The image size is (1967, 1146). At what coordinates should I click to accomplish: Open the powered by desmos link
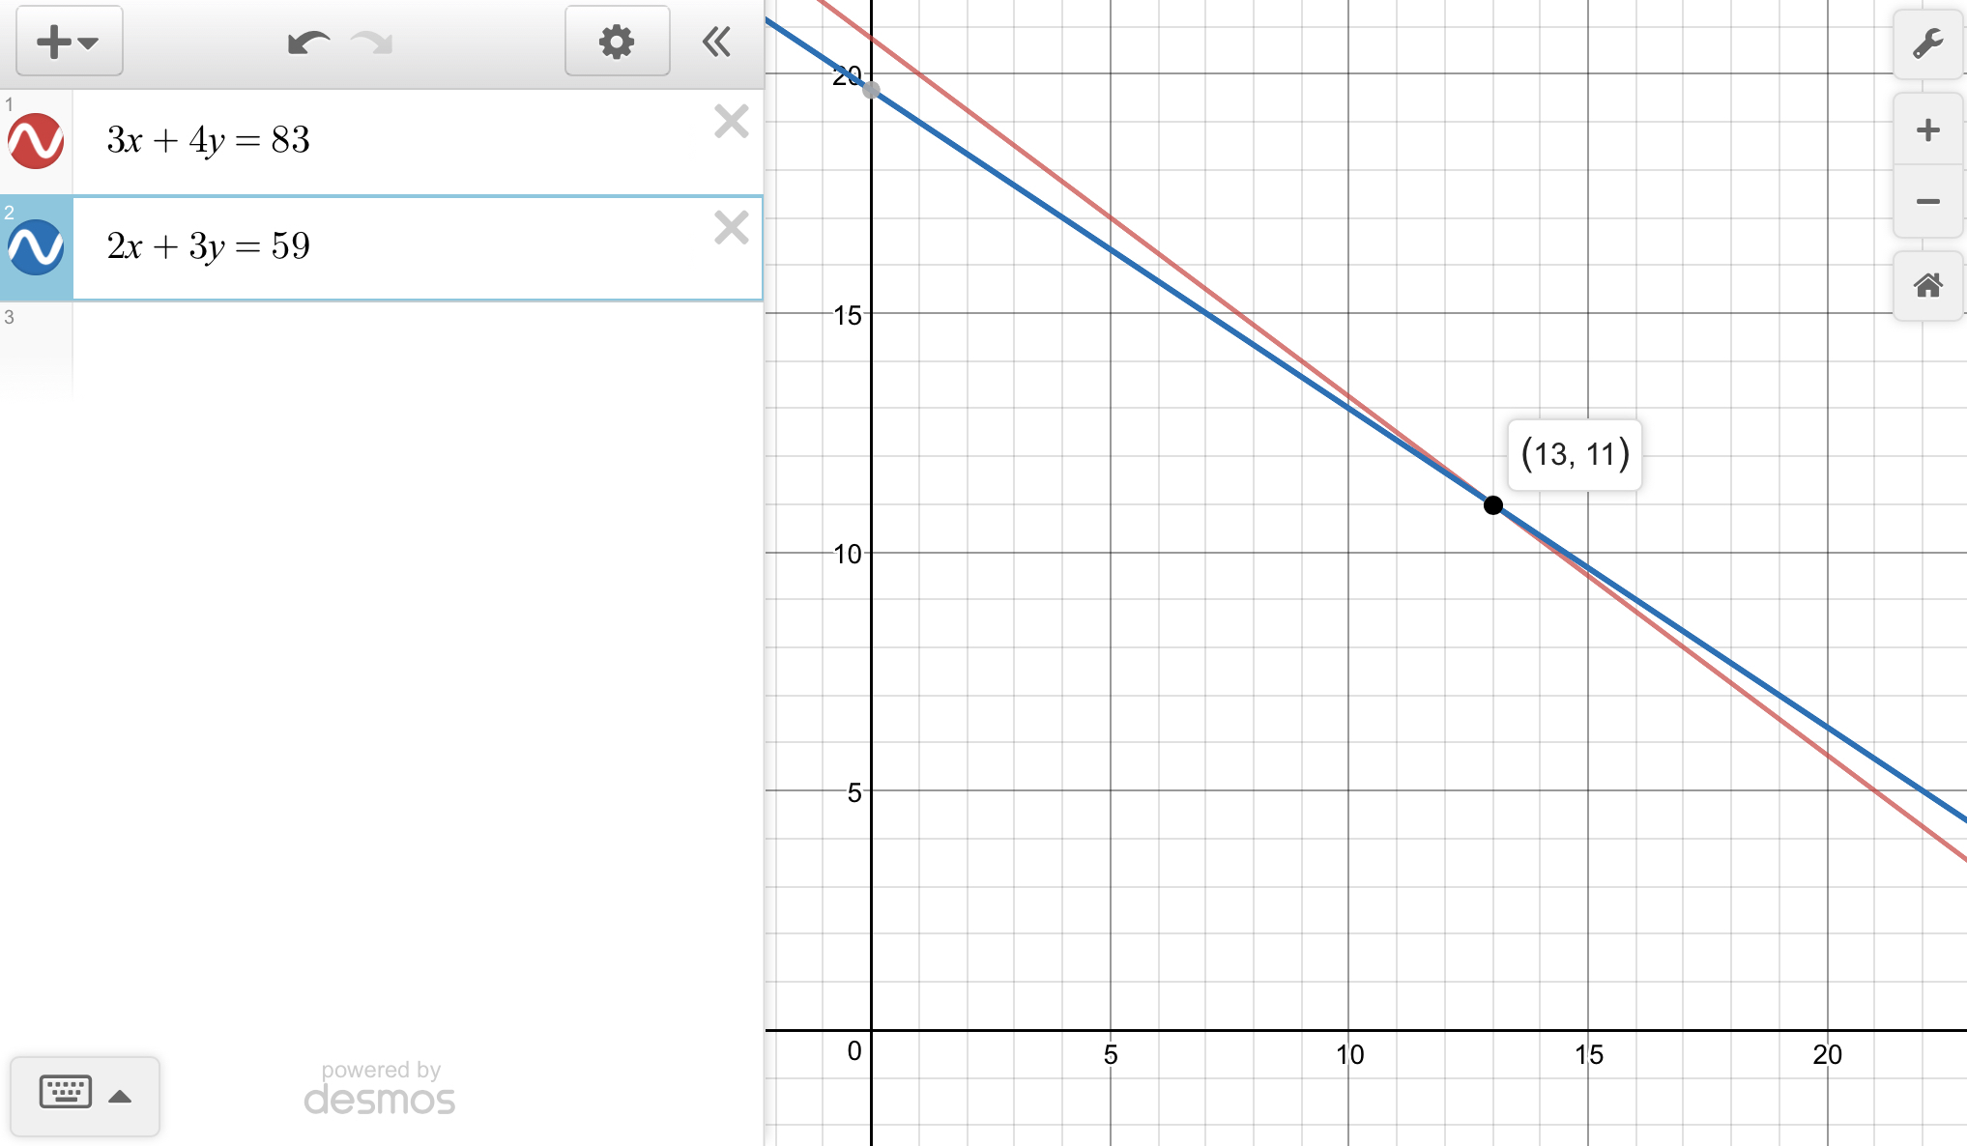click(x=380, y=1089)
